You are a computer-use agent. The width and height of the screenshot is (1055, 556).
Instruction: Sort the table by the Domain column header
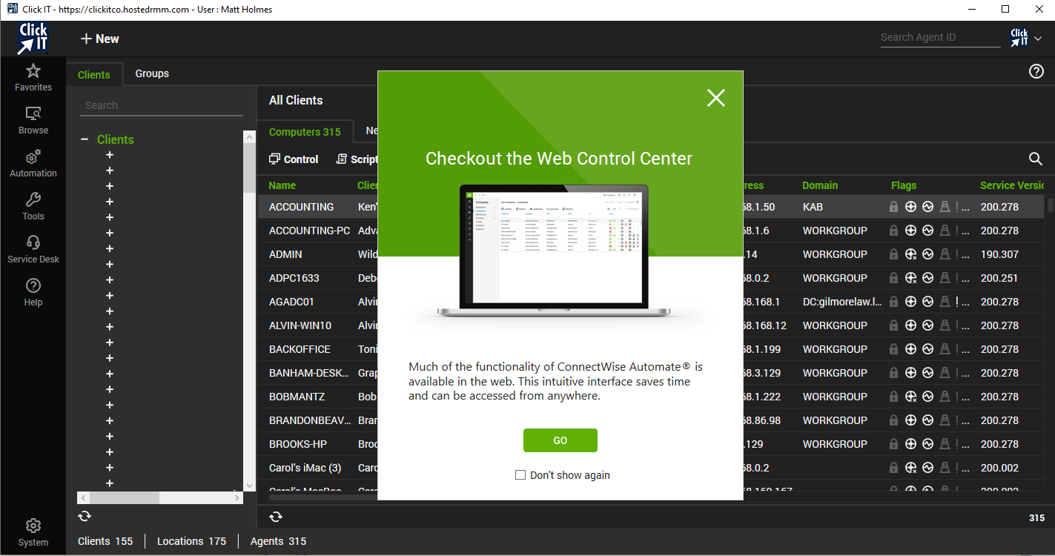pyautogui.click(x=820, y=185)
